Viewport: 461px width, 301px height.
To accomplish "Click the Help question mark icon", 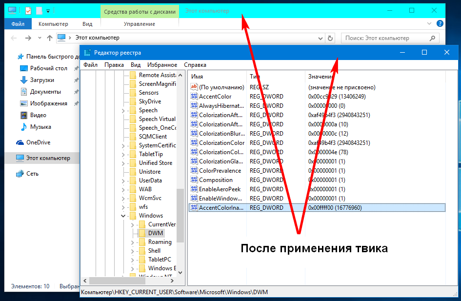I will [440, 23].
